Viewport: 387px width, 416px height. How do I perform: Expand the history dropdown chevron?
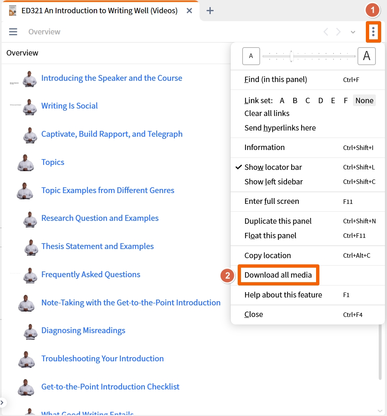(x=353, y=32)
